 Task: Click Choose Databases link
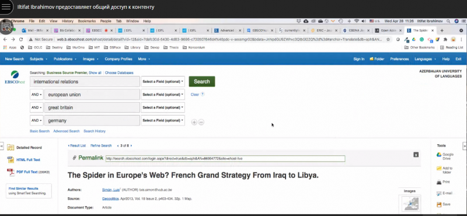119,73
